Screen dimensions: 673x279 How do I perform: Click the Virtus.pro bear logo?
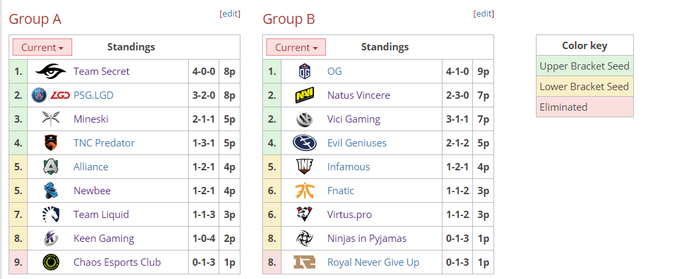pyautogui.click(x=305, y=215)
